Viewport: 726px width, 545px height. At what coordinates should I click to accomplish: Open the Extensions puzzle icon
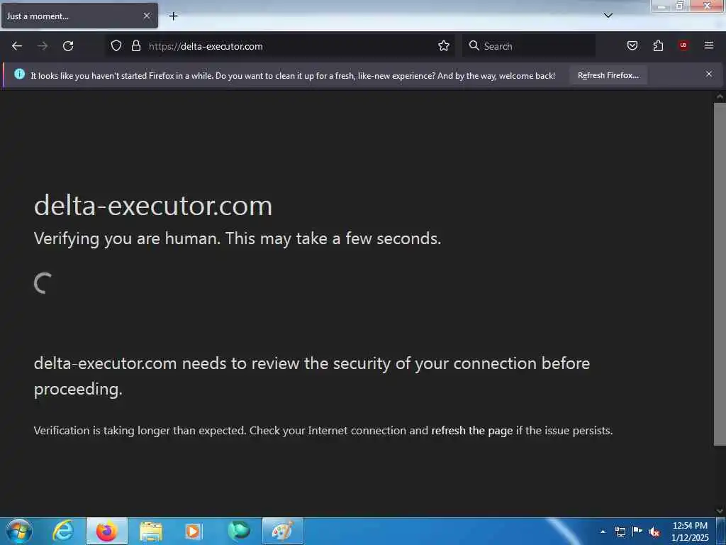[x=658, y=45]
